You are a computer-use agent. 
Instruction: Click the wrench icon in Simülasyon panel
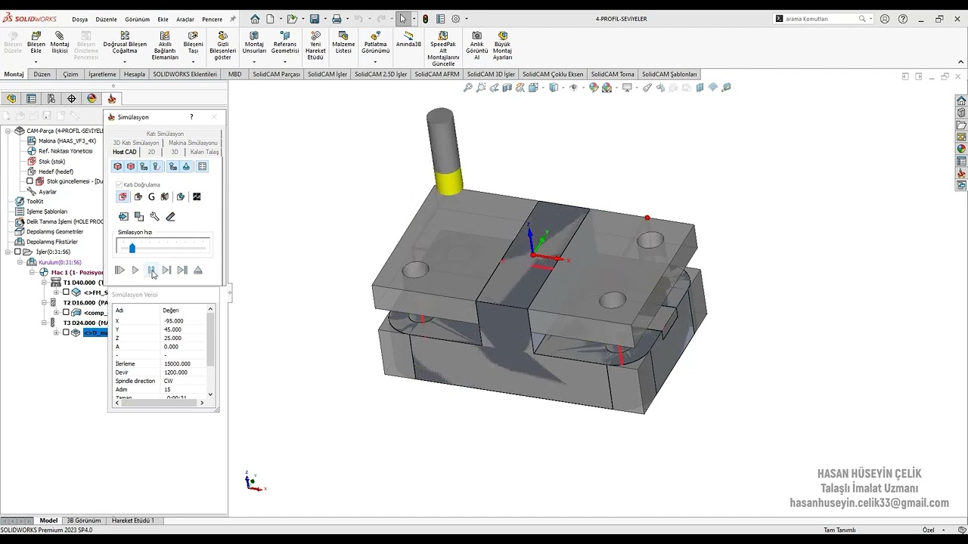[154, 216]
